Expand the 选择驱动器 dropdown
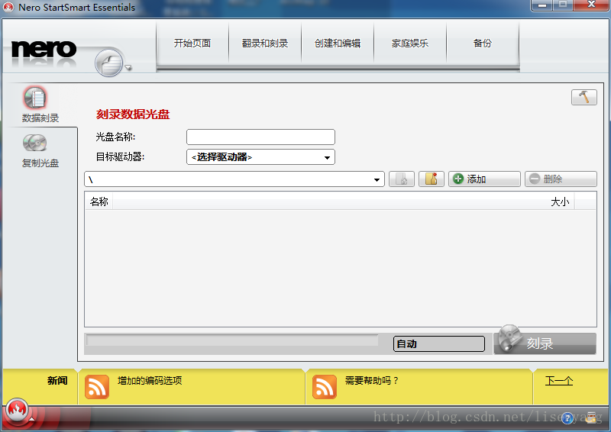611x432 pixels. [x=260, y=157]
